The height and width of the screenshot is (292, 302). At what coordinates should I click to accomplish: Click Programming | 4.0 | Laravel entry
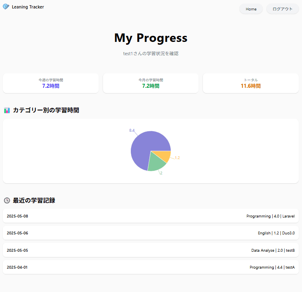[271, 216]
